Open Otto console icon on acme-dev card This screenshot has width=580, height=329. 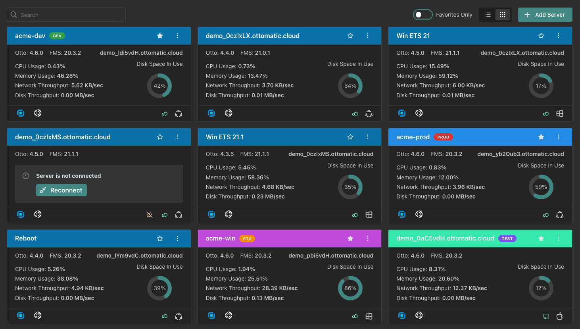coord(21,113)
